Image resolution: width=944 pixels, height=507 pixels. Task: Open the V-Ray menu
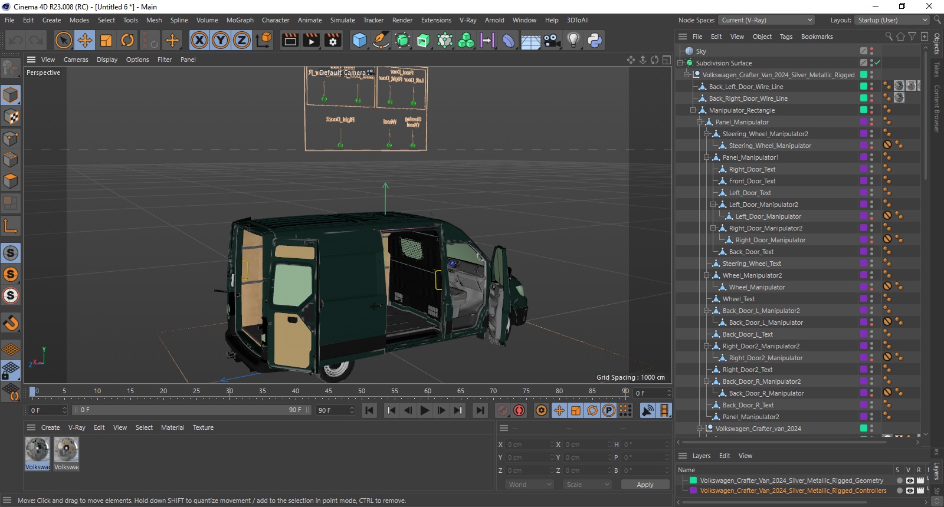(468, 20)
